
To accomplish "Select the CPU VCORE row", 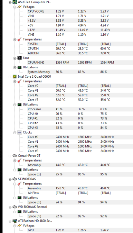I will coord(80,11).
